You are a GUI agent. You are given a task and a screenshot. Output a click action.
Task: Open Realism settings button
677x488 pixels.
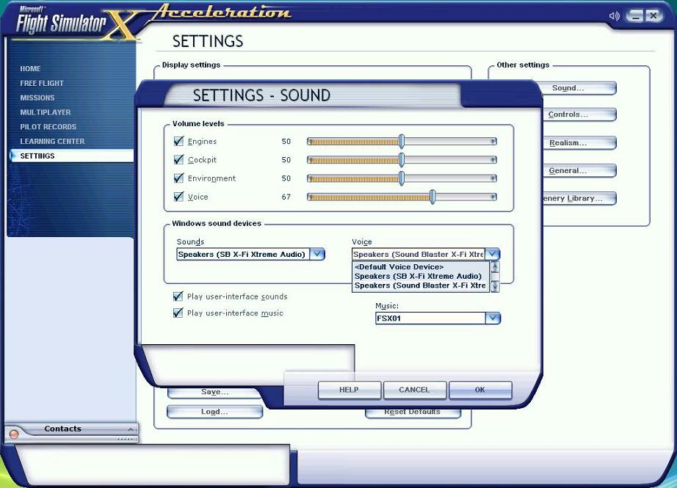(579, 143)
